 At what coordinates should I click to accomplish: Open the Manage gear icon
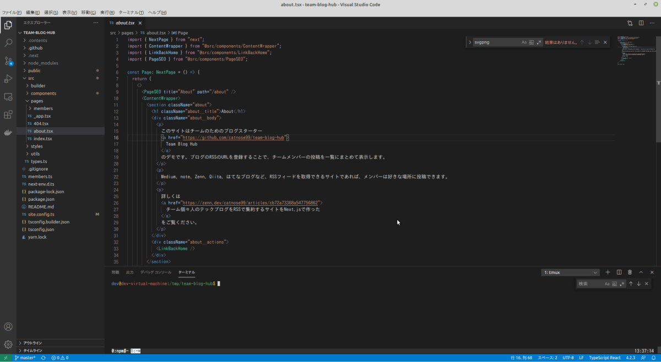point(8,344)
